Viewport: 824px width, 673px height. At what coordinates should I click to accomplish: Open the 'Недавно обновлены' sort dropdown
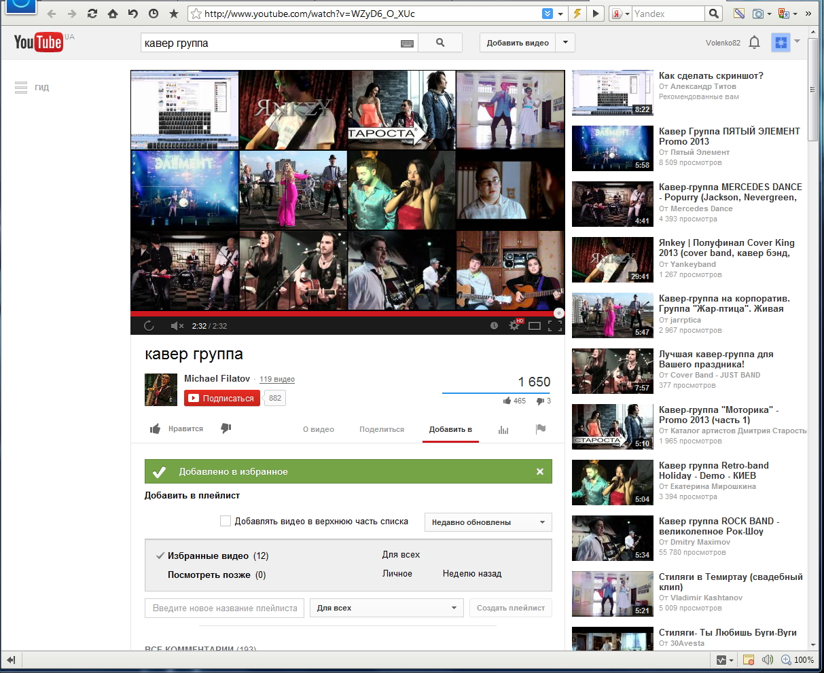point(488,522)
